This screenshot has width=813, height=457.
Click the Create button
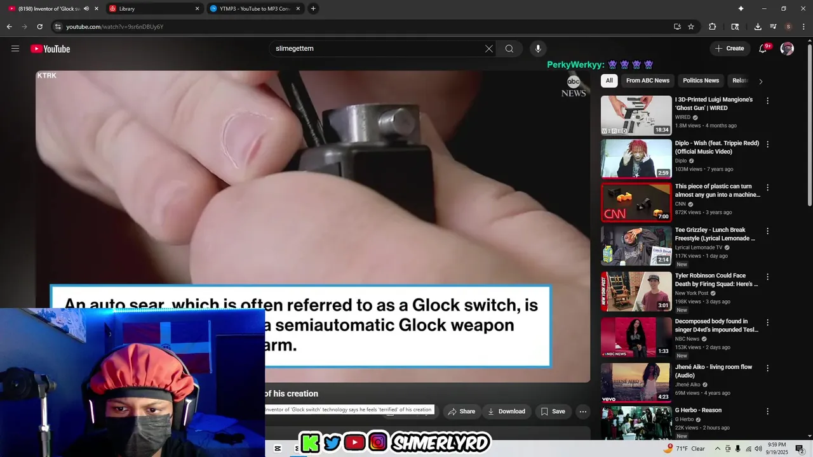coord(729,49)
